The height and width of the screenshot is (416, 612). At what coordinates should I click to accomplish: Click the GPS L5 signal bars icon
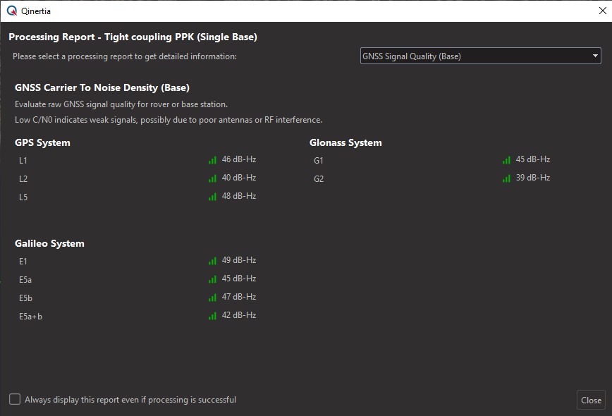(x=212, y=197)
